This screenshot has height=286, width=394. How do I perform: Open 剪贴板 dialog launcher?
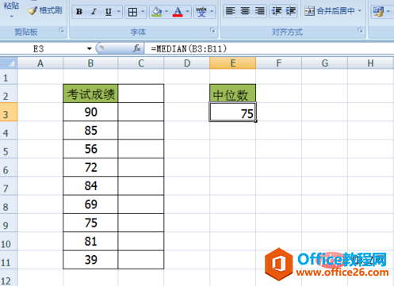[61, 31]
